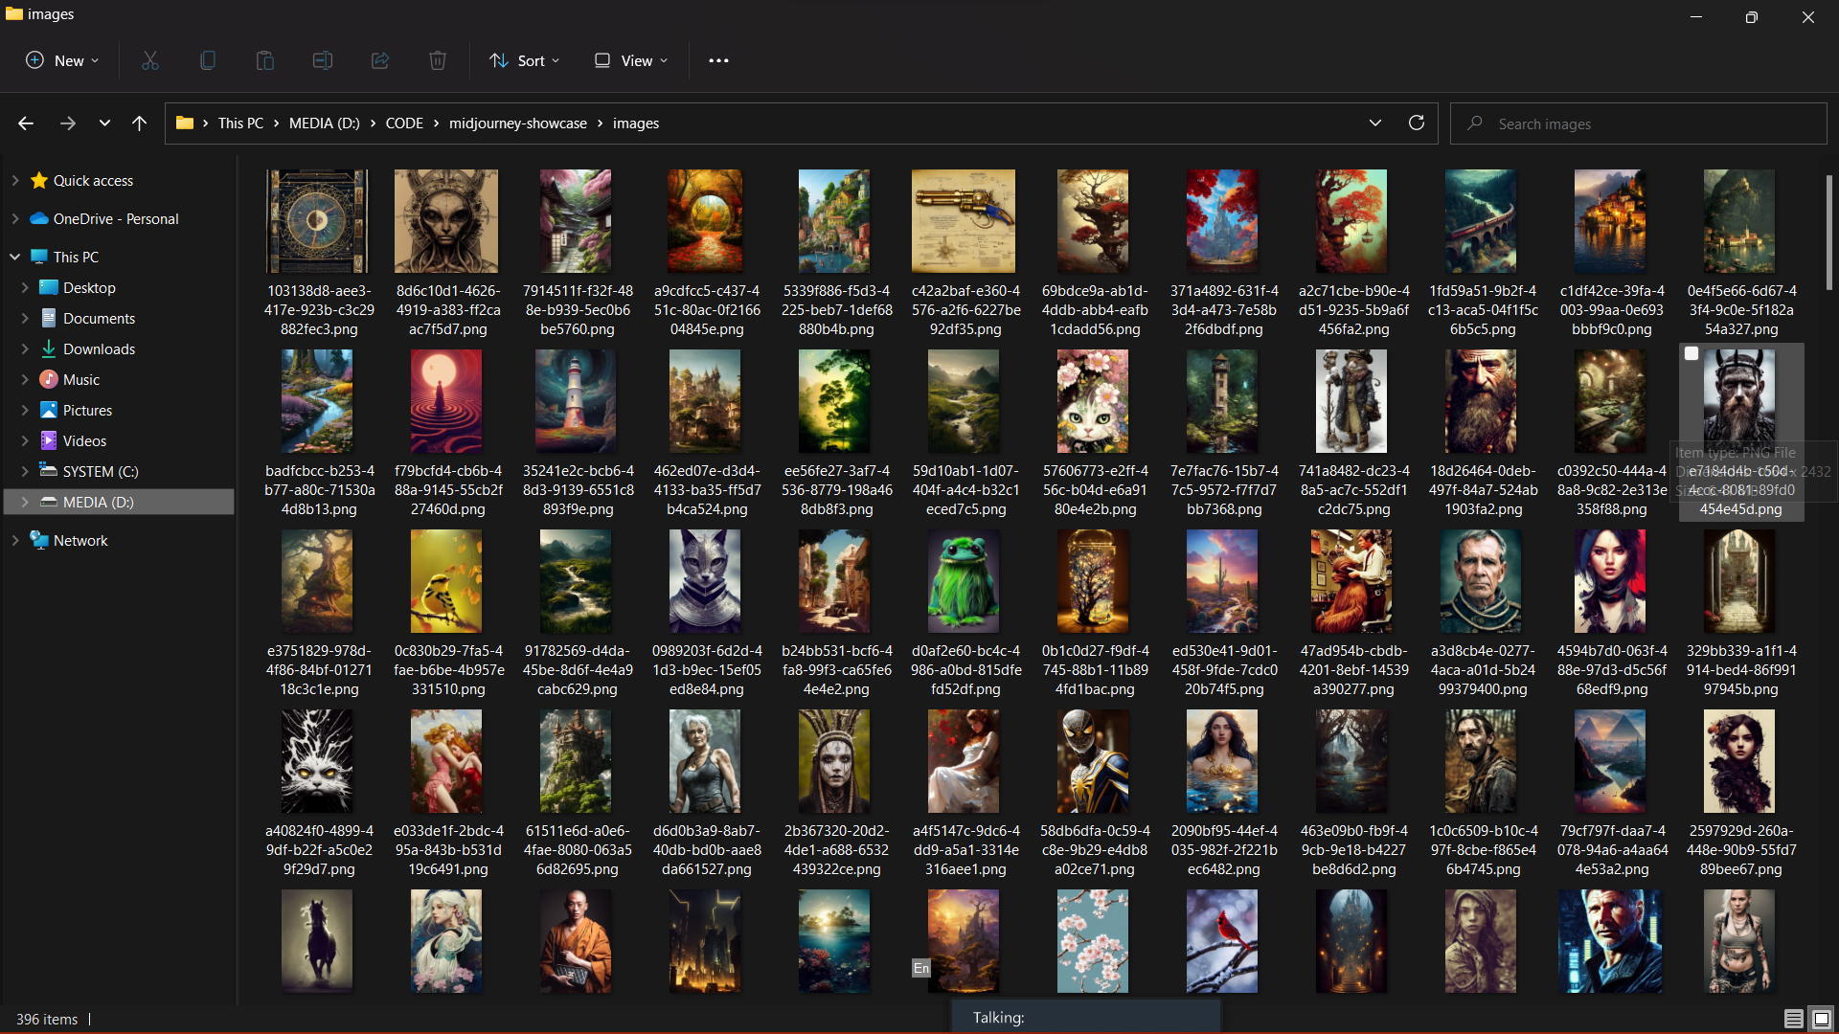Click the Copy icon
Screen dimensions: 1839x1034
[208, 60]
